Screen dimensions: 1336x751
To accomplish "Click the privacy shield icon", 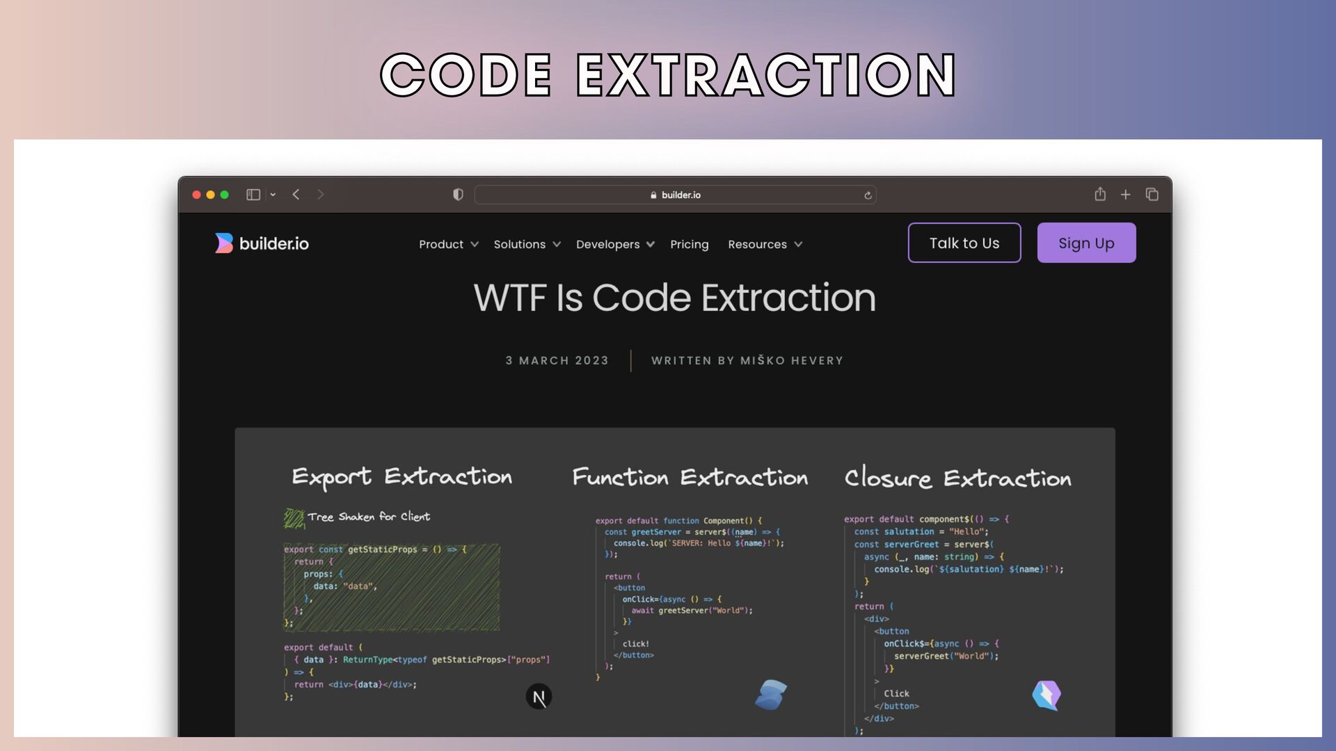I will (458, 195).
